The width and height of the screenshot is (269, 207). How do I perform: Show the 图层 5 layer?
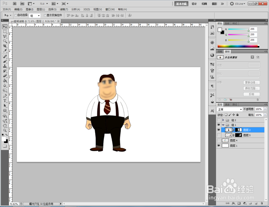pos(218,135)
